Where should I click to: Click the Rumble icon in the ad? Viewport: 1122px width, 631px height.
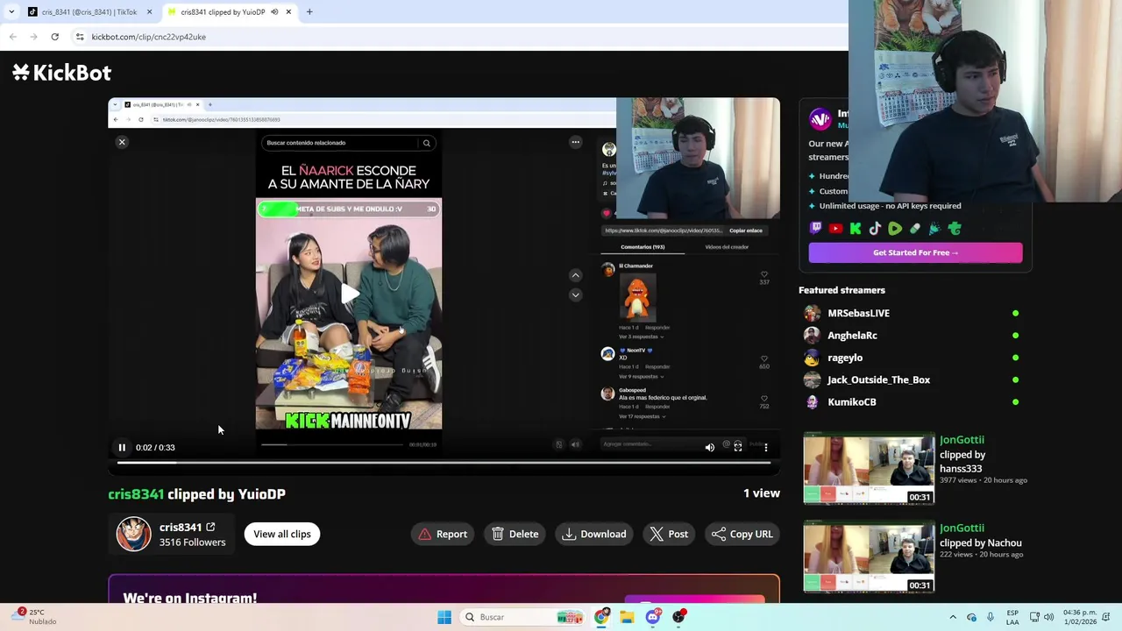coord(895,229)
